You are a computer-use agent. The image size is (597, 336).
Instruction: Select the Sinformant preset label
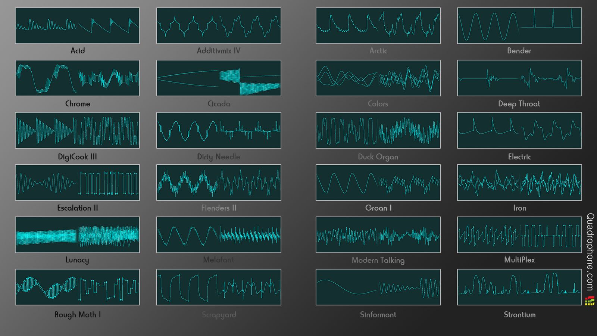pos(378,315)
